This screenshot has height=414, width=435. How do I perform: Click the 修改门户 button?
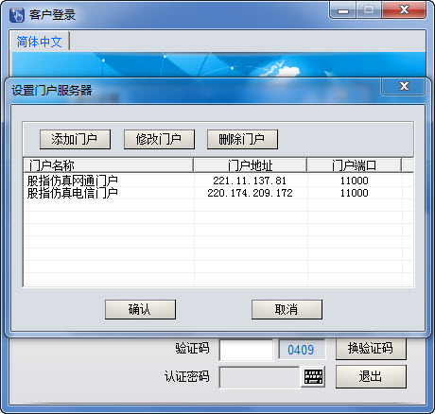pyautogui.click(x=159, y=139)
